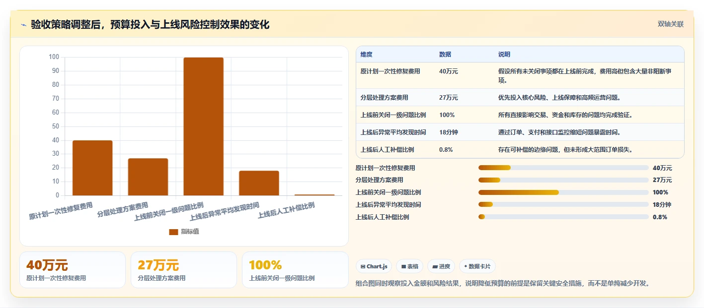Viewport: 704px width, 308px height.
Task: Select the 进度 tag chip
Action: tap(441, 266)
